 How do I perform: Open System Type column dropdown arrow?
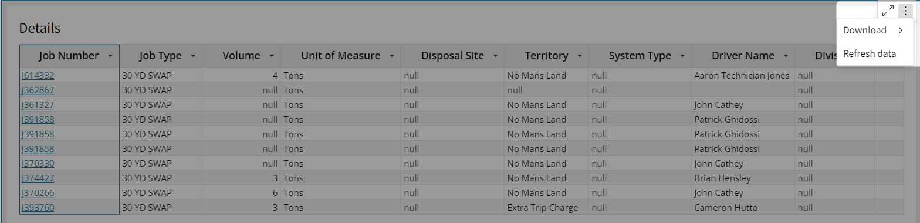[682, 56]
